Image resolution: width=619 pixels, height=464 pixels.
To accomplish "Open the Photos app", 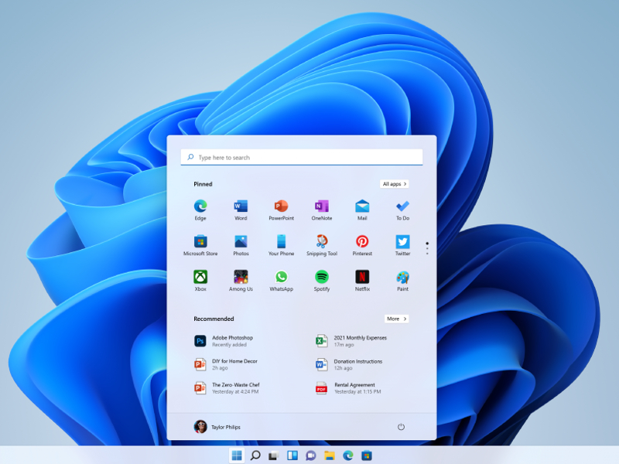I will point(241,245).
